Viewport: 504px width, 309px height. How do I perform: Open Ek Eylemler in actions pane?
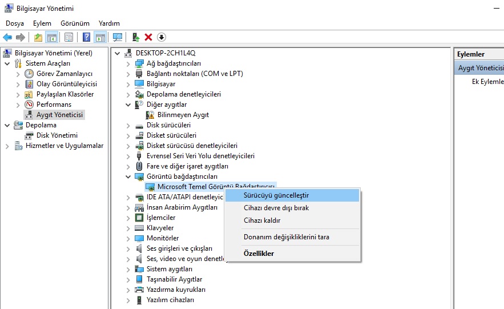coord(487,82)
